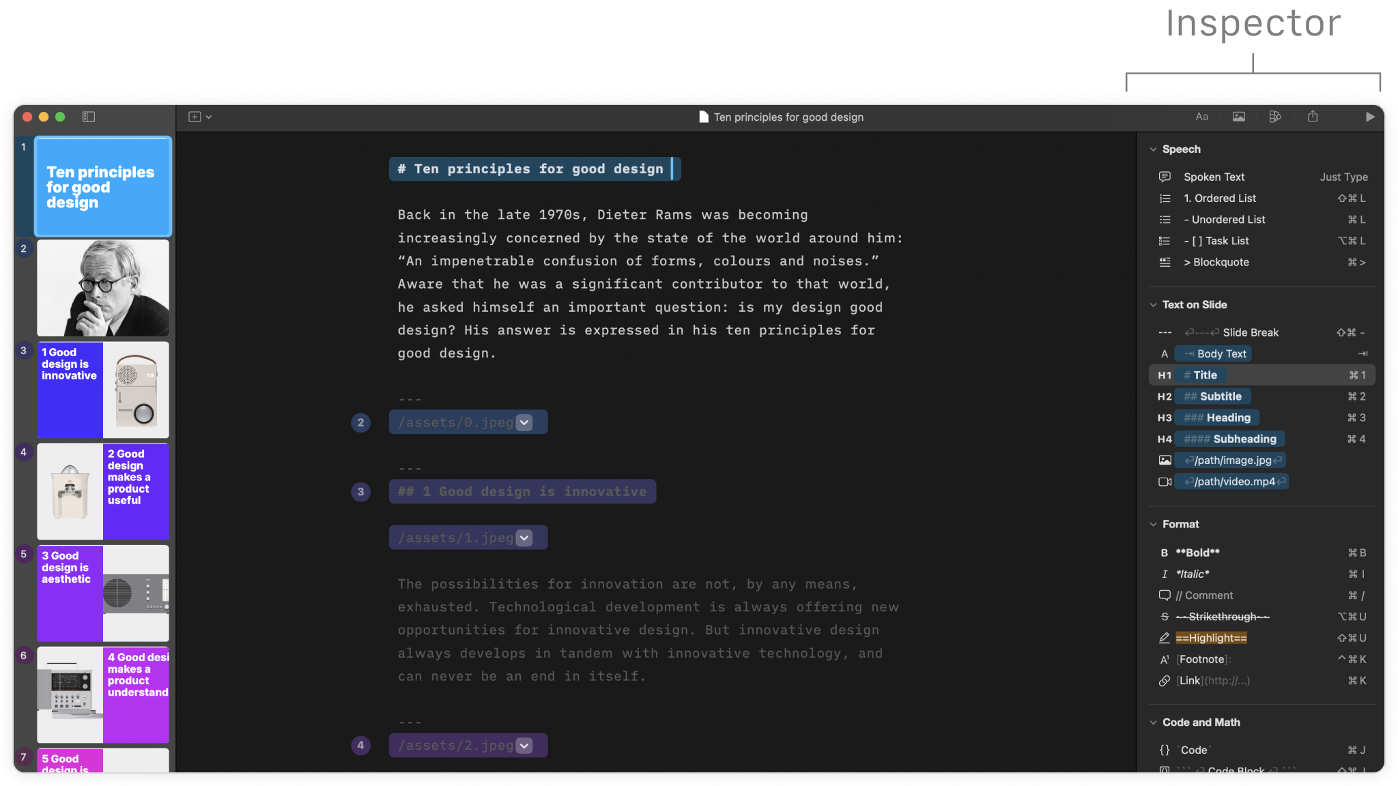The width and height of the screenshot is (1398, 786).
Task: Insert a video path placeholder
Action: (1231, 481)
